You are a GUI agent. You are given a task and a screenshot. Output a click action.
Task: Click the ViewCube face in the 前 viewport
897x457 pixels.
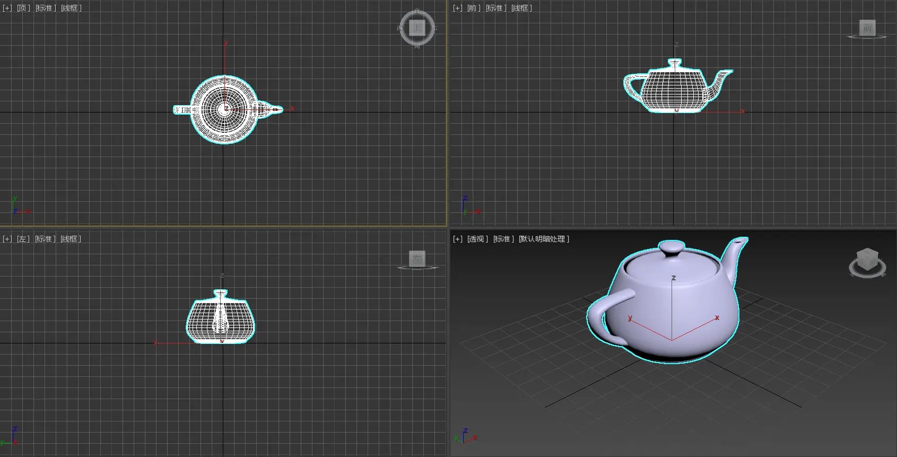867,28
